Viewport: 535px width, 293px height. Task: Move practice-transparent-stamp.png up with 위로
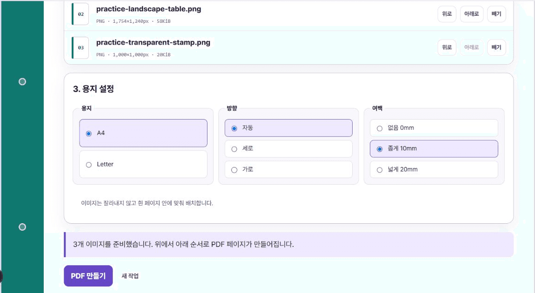[447, 47]
